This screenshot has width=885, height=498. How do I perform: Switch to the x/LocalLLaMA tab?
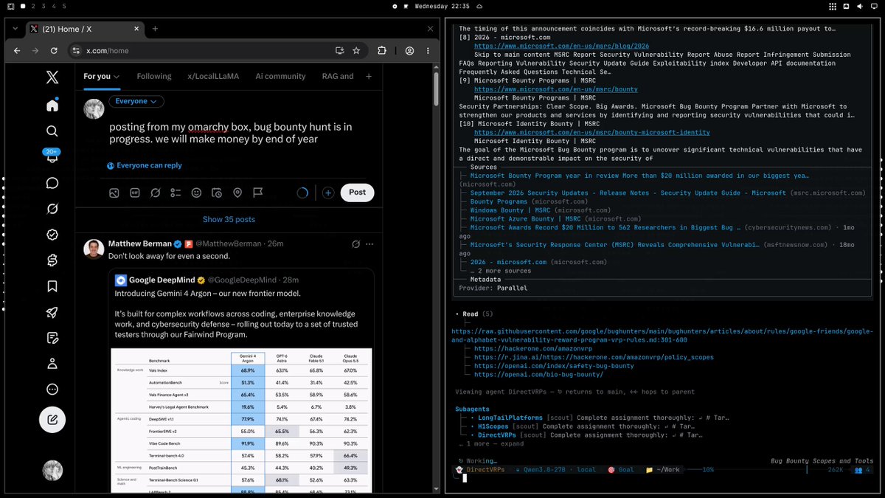213,76
